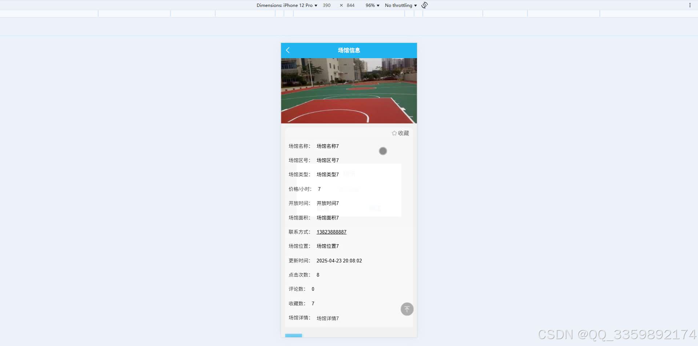Click the blue button below venue details
698x346 pixels.
click(293, 335)
